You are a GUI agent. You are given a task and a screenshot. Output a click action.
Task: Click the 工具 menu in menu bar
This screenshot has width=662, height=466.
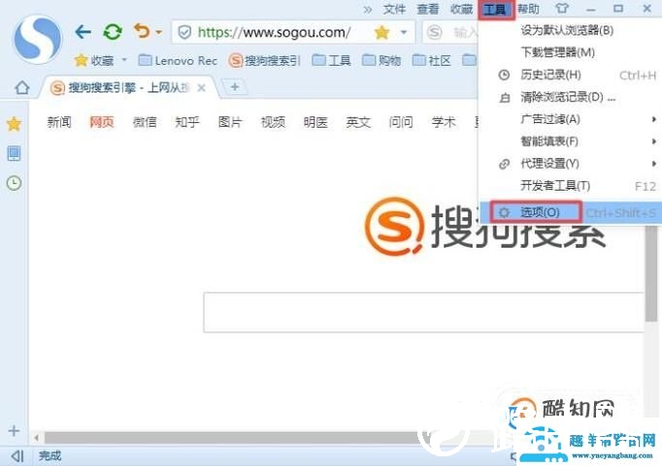point(495,10)
